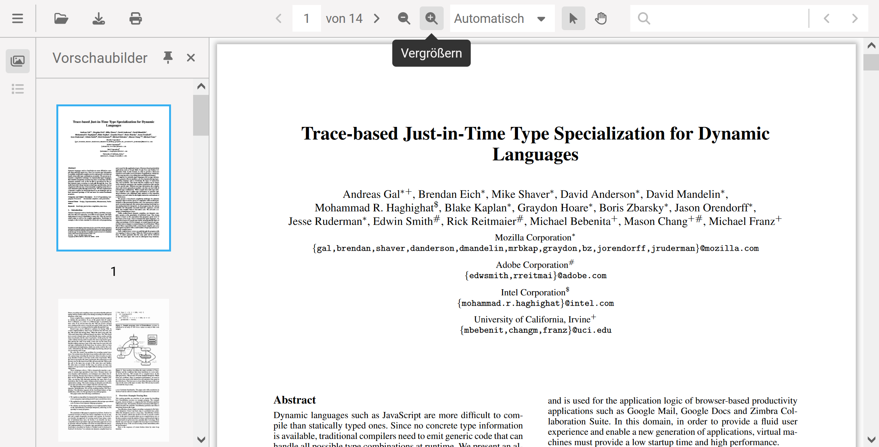Print the document via printer icon
879x447 pixels.
[136, 18]
